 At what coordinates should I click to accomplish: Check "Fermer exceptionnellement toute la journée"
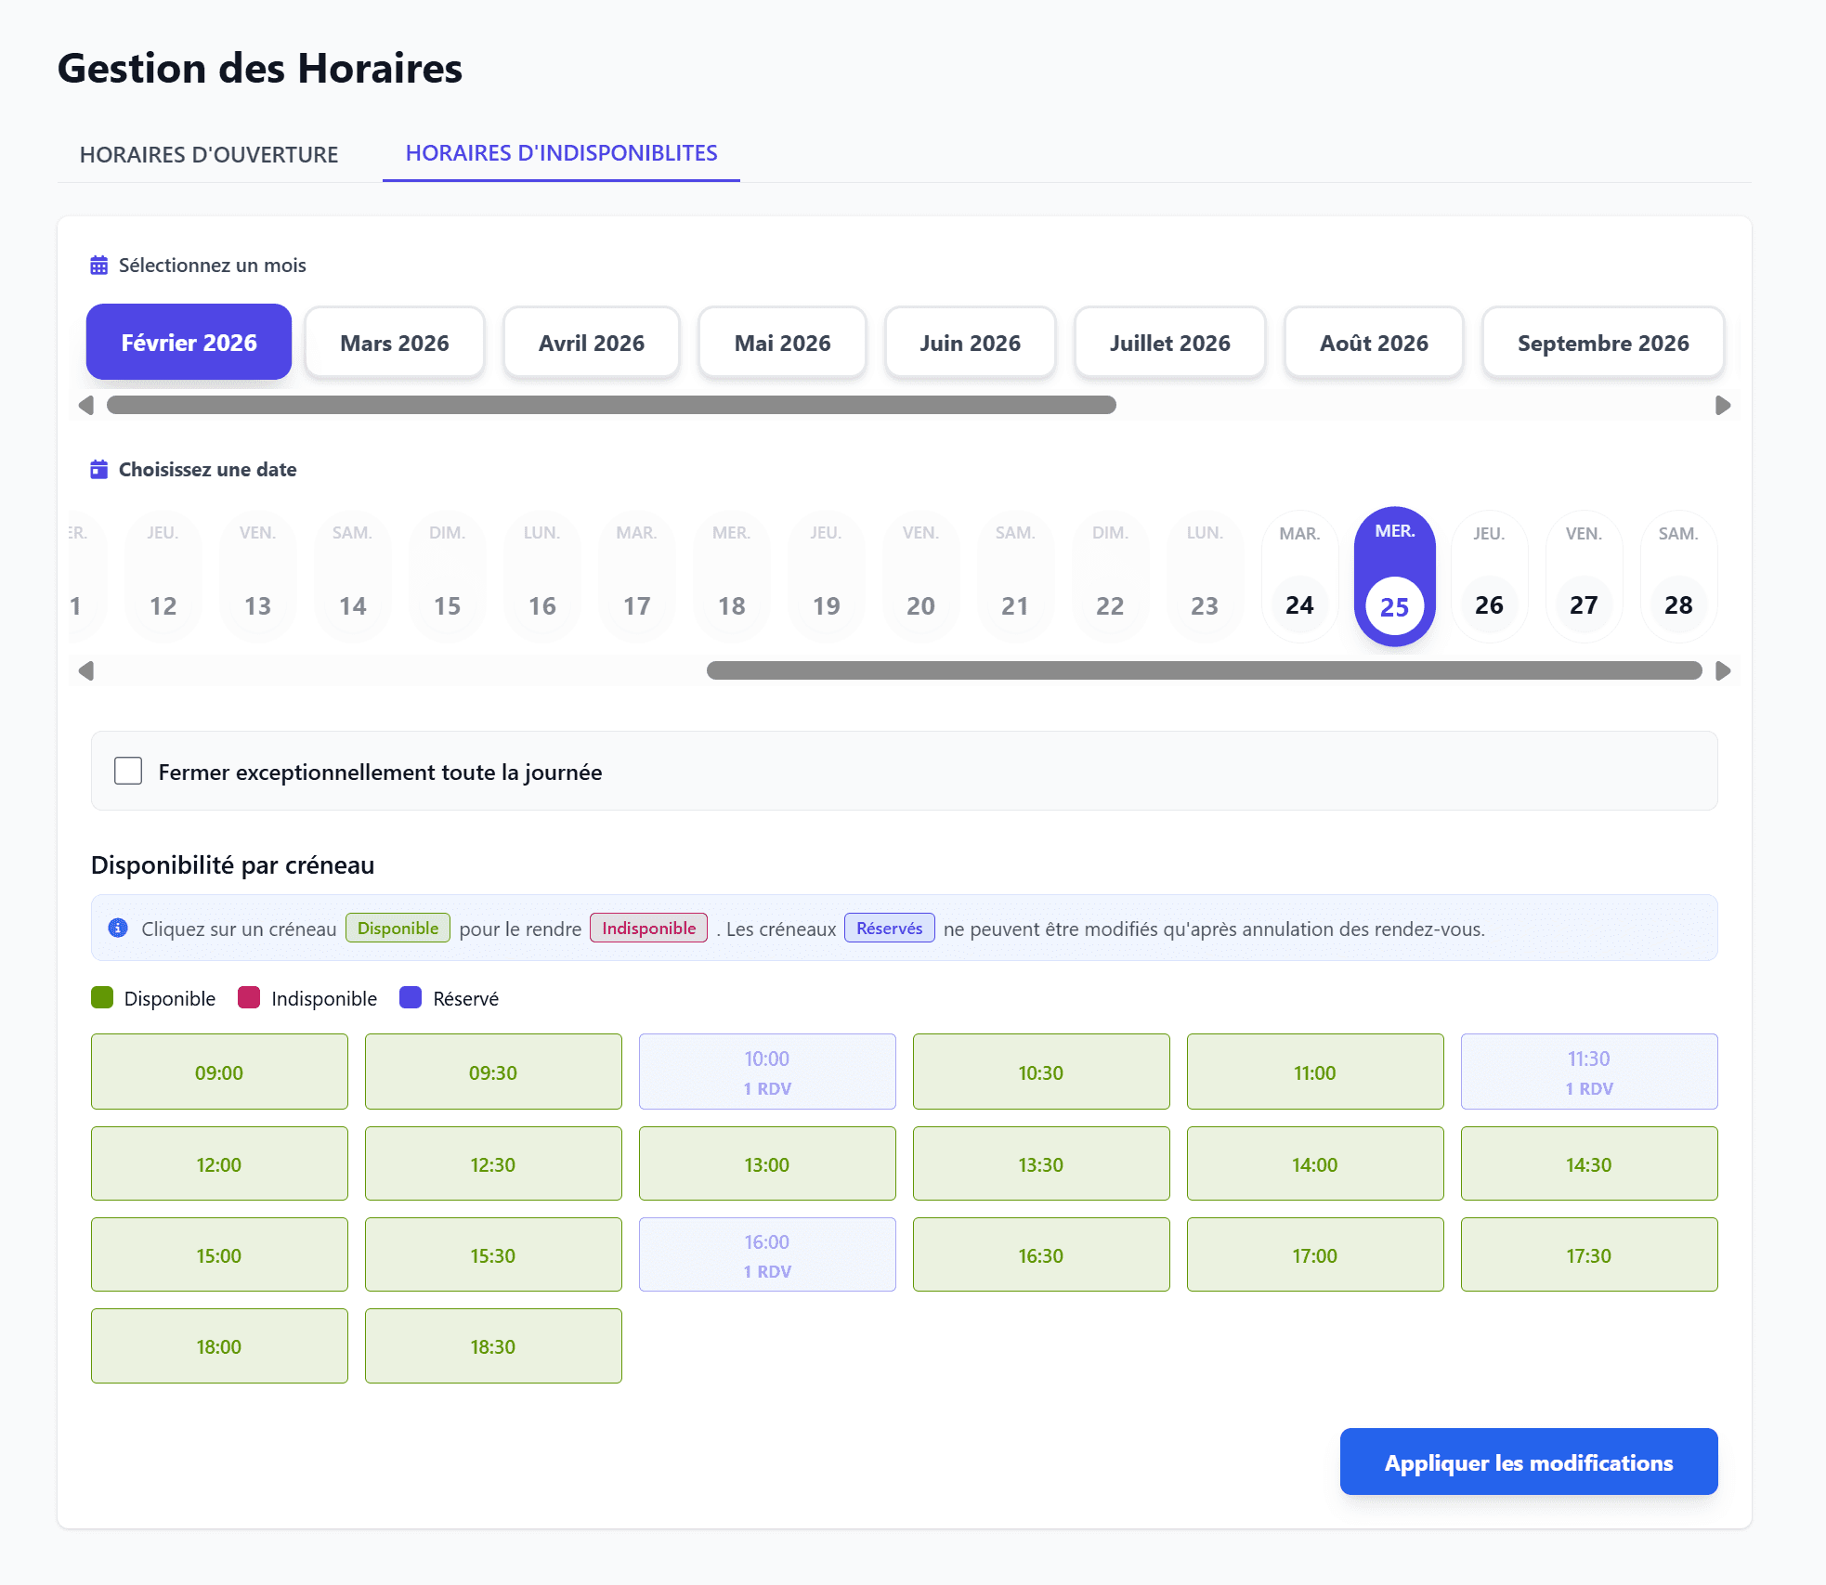(x=128, y=770)
